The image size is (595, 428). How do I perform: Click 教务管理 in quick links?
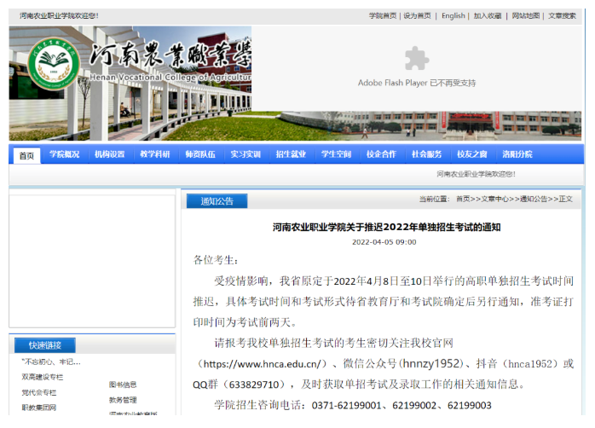click(x=123, y=400)
